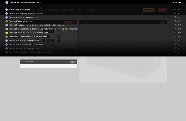Viewport: 186px width, 121px height.
Task: Click 'Farmbot is installing a firmware update' entry
Action: click(x=43, y=29)
